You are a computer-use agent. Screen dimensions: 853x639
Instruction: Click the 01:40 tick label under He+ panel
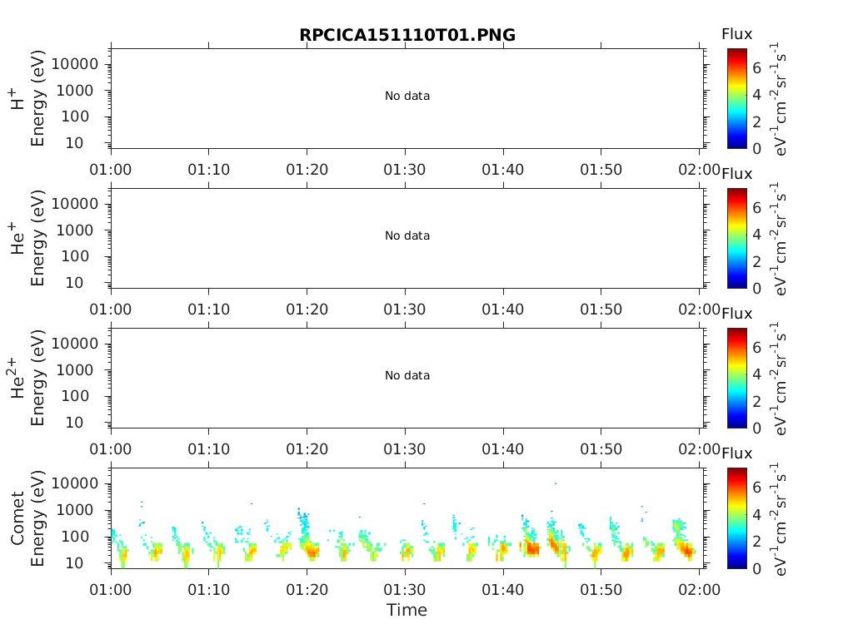point(503,310)
